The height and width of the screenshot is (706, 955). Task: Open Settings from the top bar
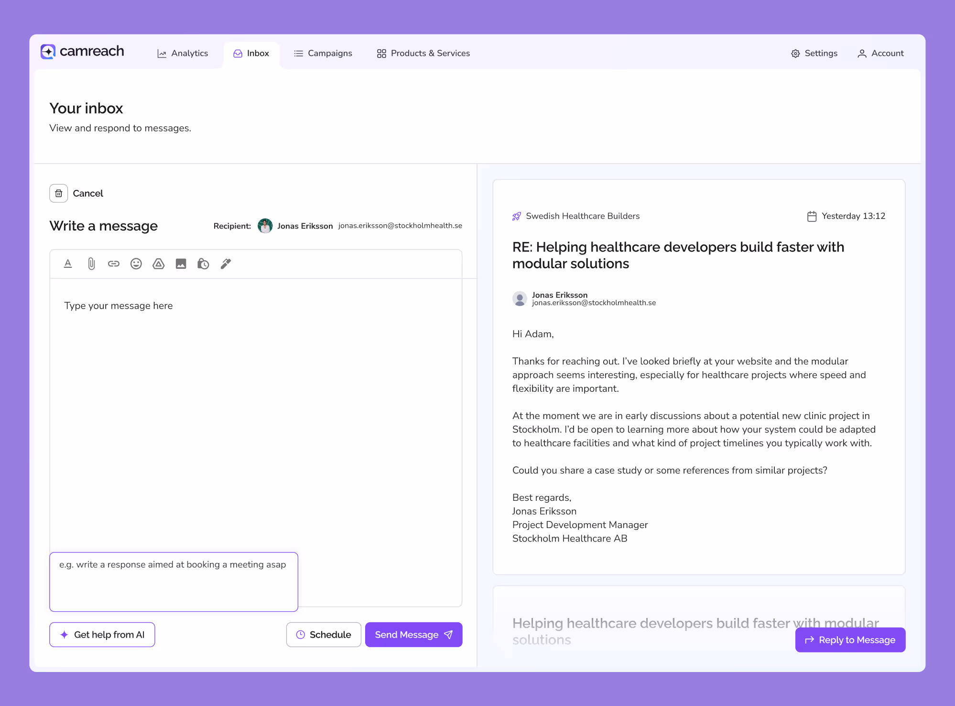pyautogui.click(x=814, y=53)
